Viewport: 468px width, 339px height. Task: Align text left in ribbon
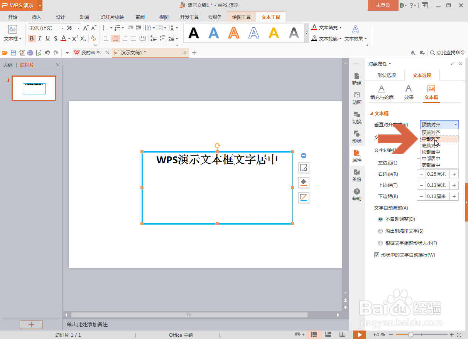[x=106, y=39]
